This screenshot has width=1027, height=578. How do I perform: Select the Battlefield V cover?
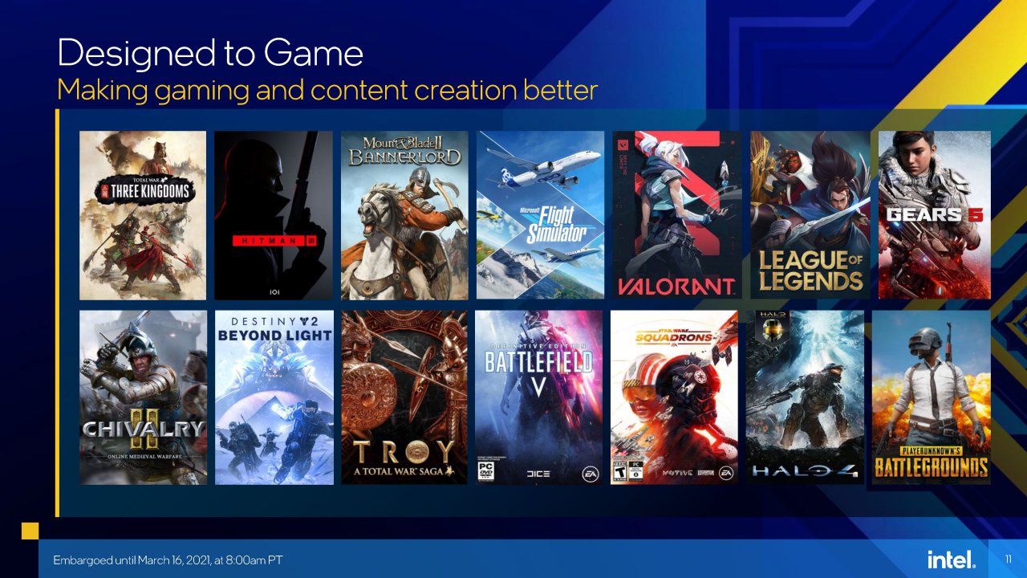click(x=538, y=397)
